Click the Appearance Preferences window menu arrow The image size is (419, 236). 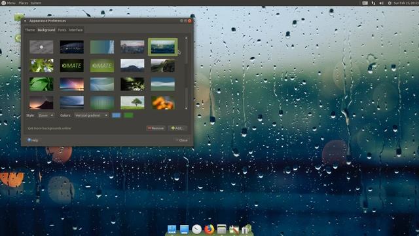tap(25, 21)
